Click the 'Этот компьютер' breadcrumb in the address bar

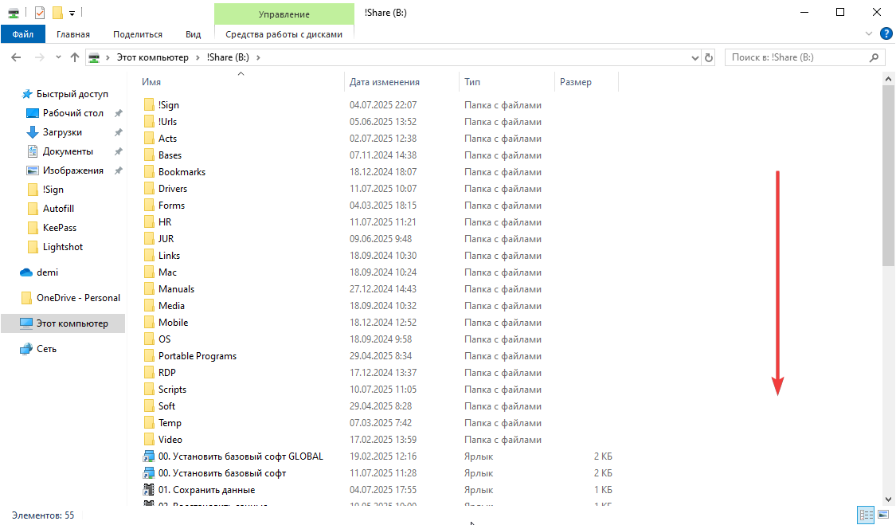click(152, 57)
